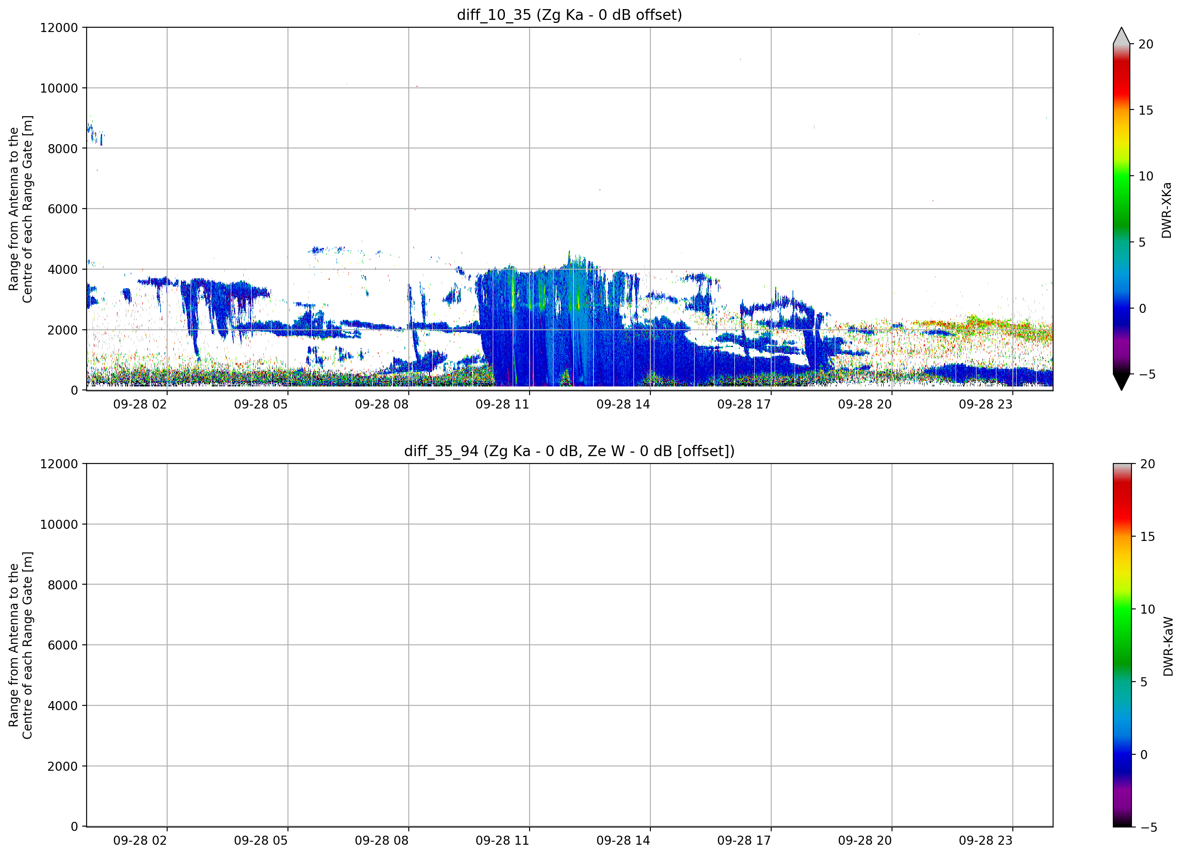Click the top plot x-axis label 09-28 17
The height and width of the screenshot is (856, 1183).
pyautogui.click(x=744, y=404)
